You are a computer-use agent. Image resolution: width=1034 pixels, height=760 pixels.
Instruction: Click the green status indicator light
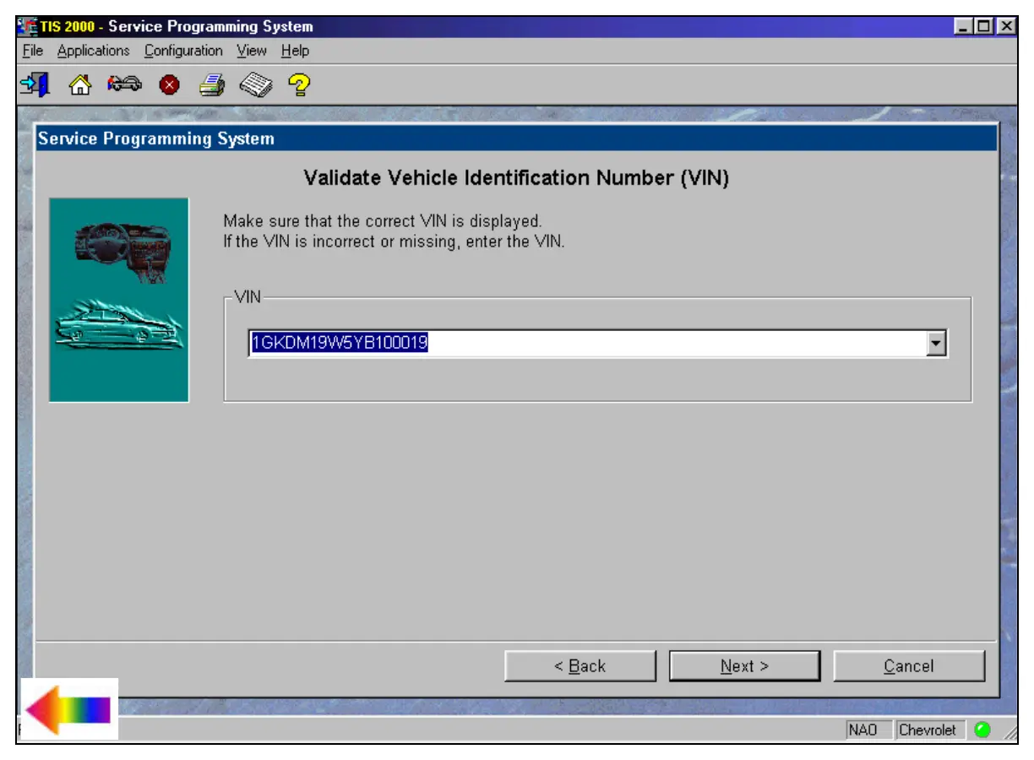[982, 730]
